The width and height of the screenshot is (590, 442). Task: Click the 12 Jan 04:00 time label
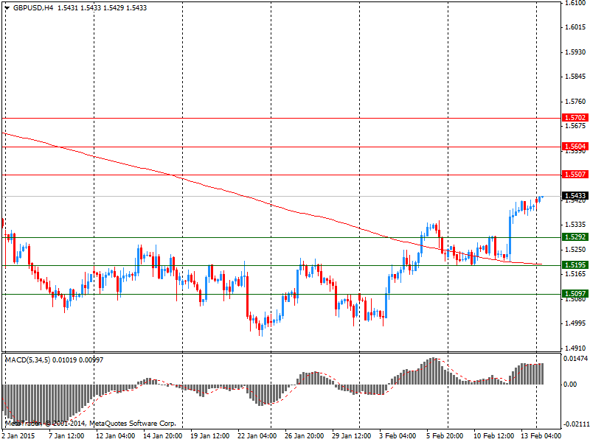115,436
